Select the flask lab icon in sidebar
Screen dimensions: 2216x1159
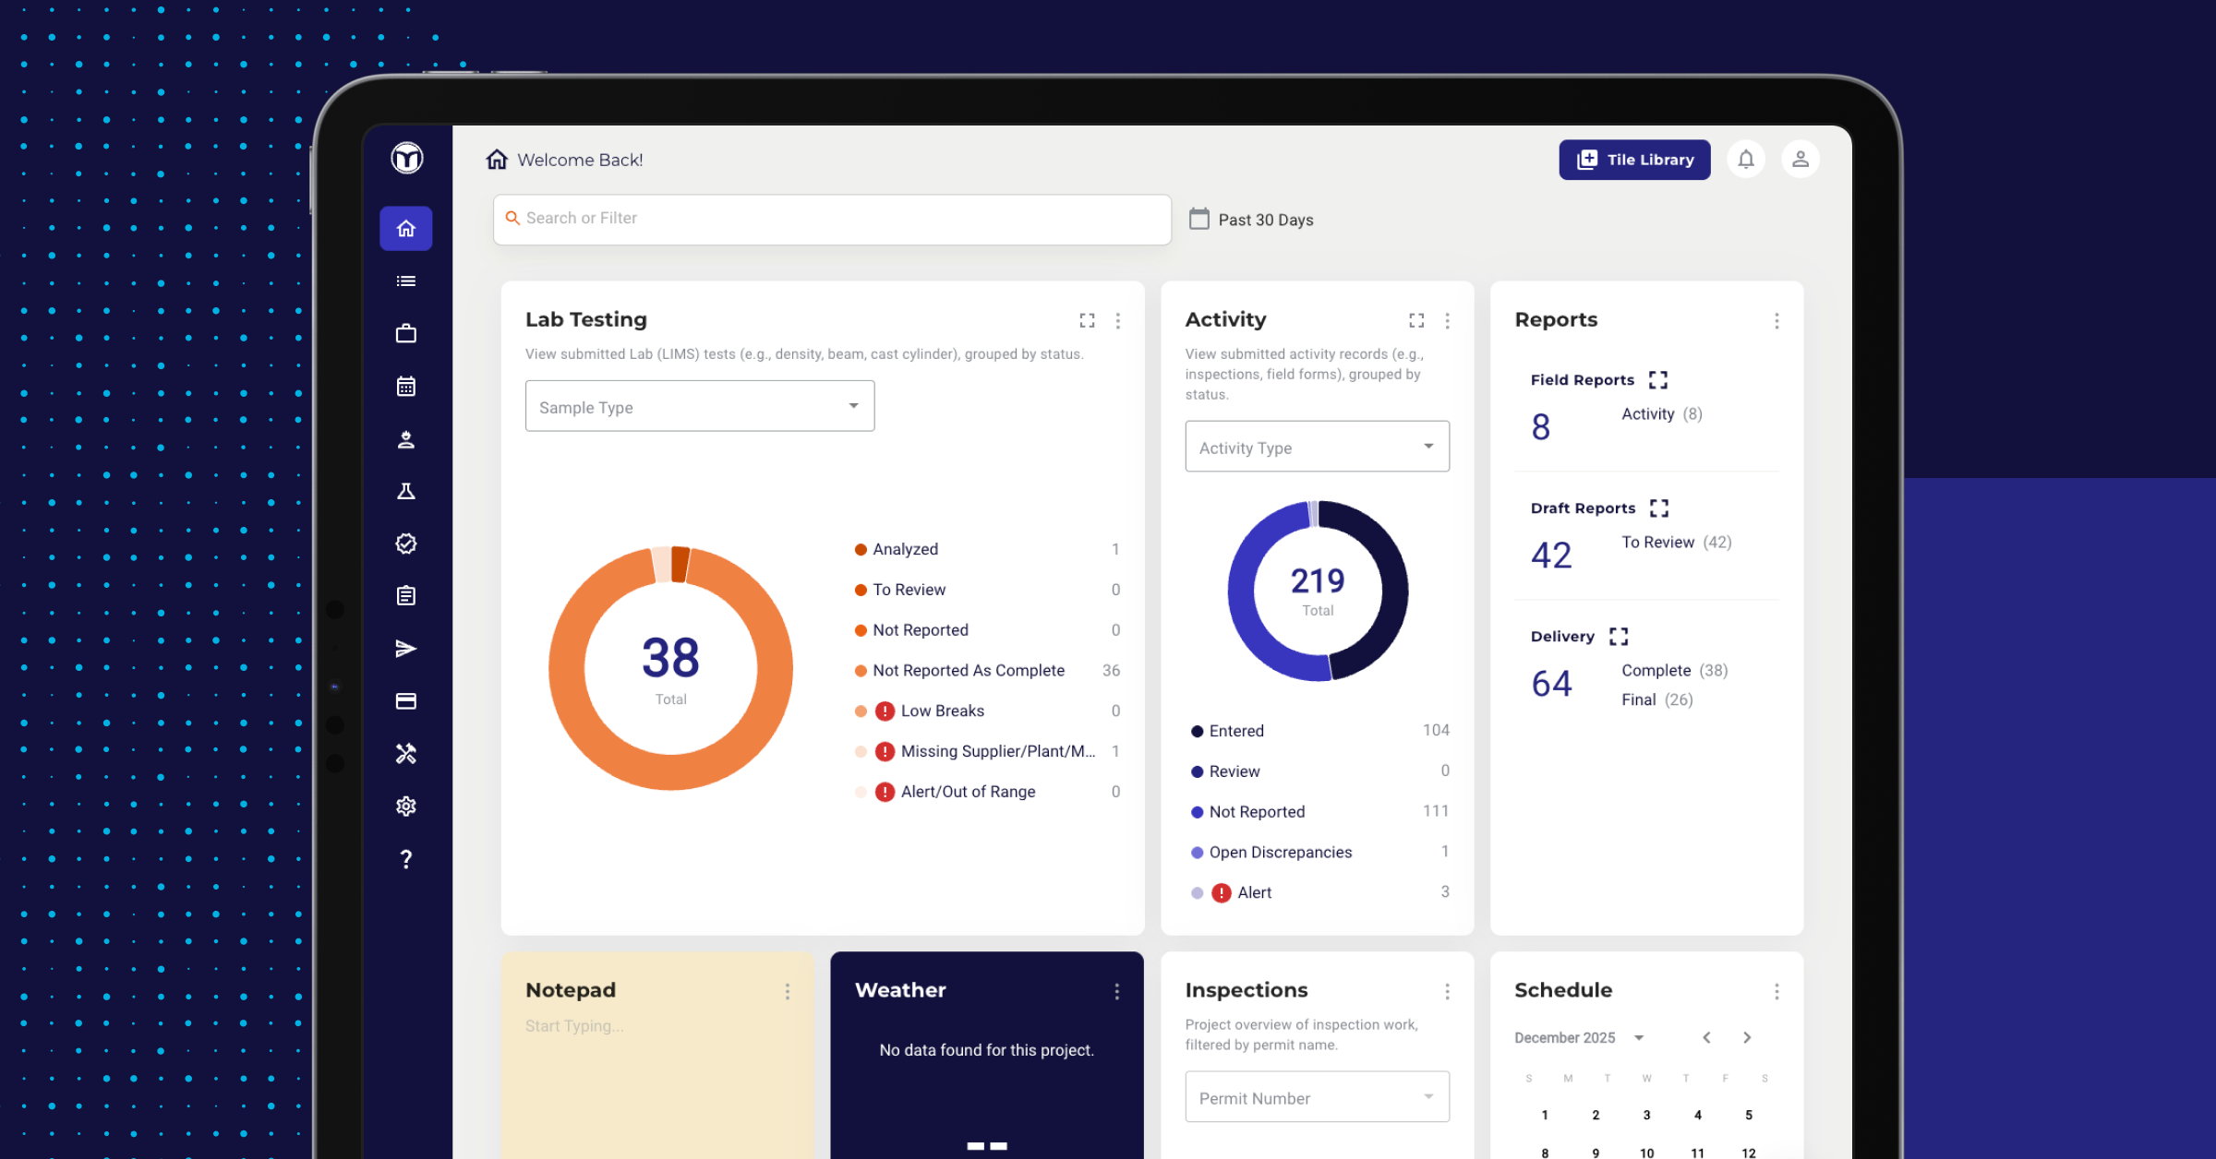tap(406, 491)
